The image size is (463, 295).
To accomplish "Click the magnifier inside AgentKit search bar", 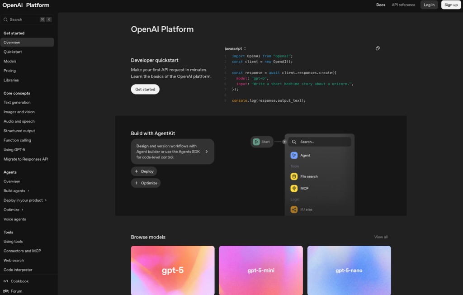I will (295, 141).
